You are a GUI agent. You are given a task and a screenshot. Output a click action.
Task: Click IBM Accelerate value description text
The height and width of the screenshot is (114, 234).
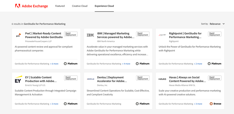[117, 50]
